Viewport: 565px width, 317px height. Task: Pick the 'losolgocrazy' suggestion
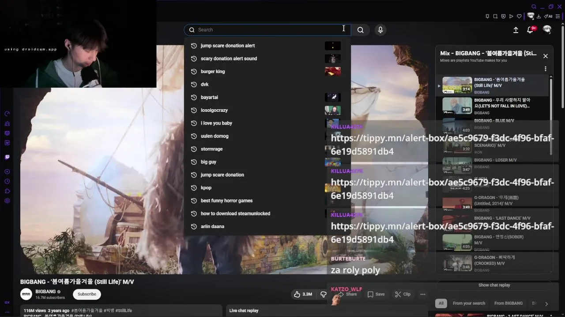[x=267, y=110]
